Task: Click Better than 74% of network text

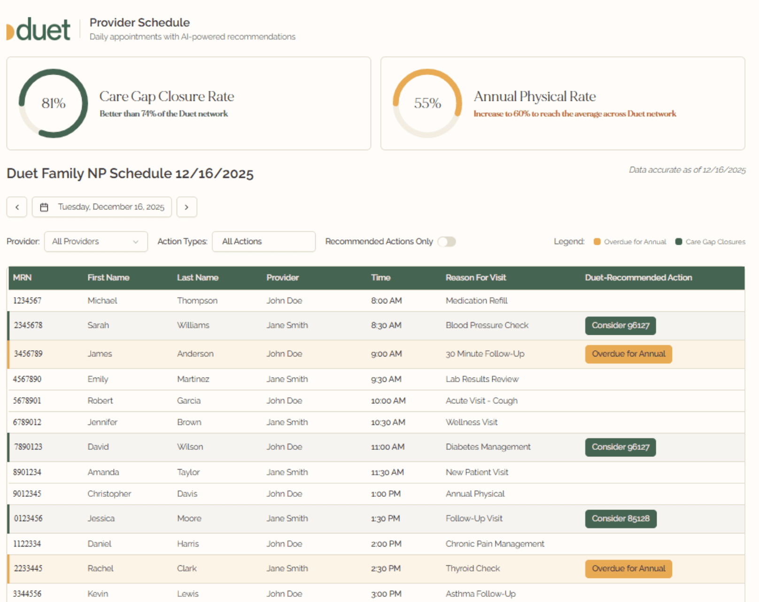Action: coord(163,114)
